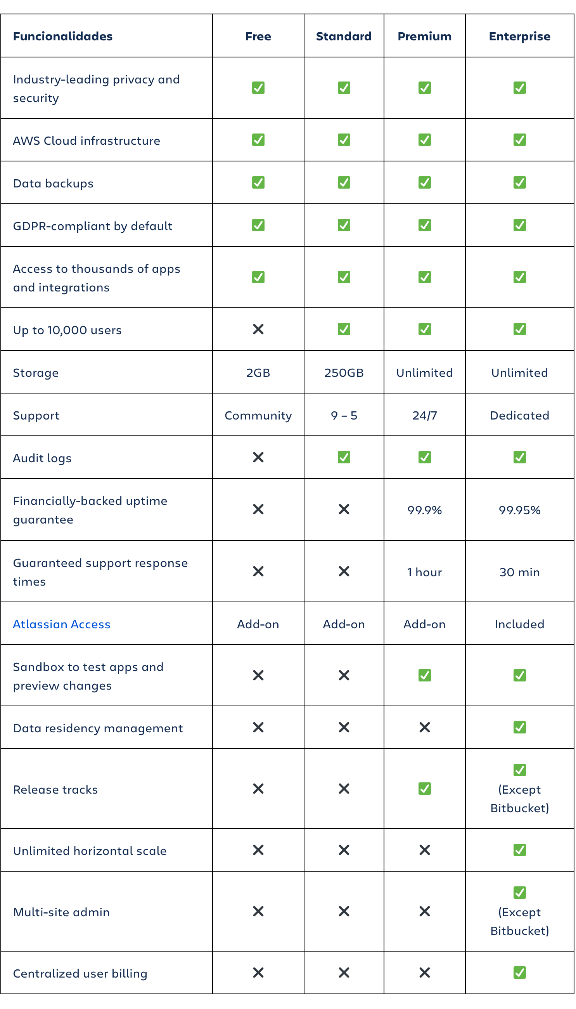Click the Enterprise column header
Image resolution: width=576 pixels, height=1009 pixels.
[519, 36]
